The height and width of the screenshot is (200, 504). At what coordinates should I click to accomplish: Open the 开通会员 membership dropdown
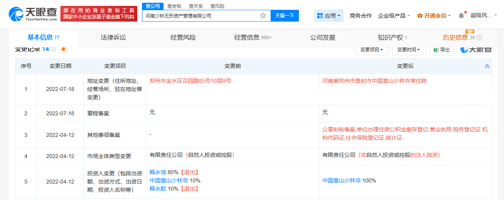[434, 16]
